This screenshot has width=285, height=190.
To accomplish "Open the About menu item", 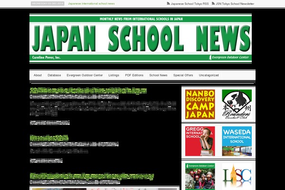I will [38, 75].
